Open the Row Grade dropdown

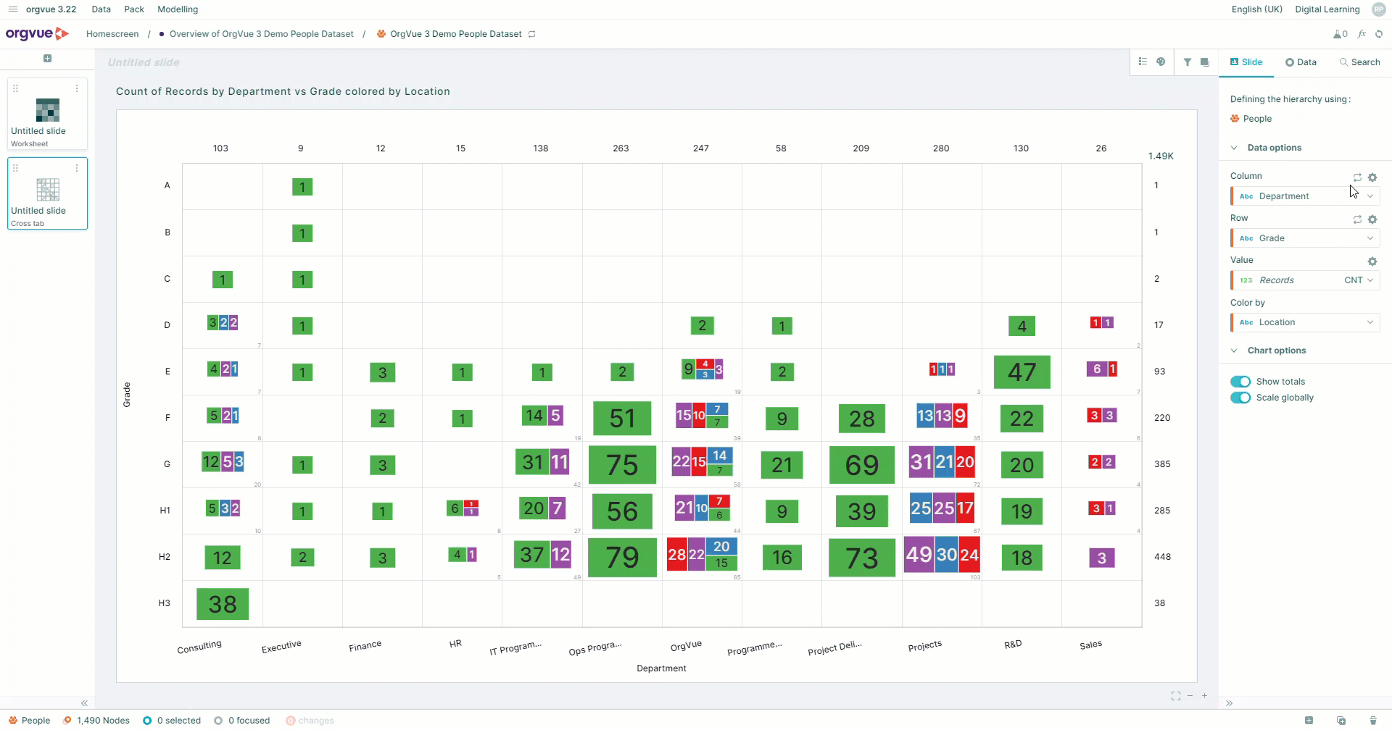(1305, 238)
